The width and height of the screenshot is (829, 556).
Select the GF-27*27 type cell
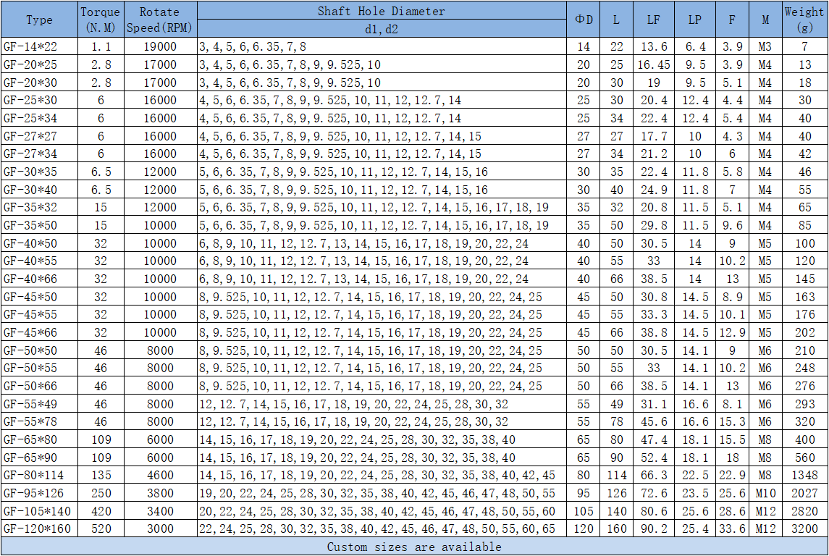(40, 136)
